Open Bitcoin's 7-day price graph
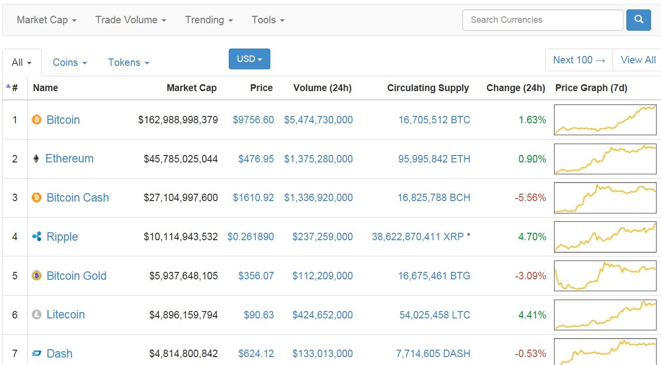The width and height of the screenshot is (661, 365). pos(605,119)
